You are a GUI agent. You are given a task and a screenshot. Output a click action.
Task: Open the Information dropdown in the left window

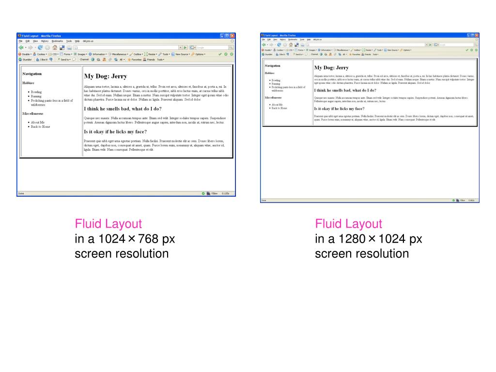pyautogui.click(x=98, y=54)
